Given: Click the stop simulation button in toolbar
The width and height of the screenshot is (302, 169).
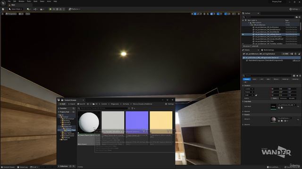Looking at the screenshot, I should (57, 9).
